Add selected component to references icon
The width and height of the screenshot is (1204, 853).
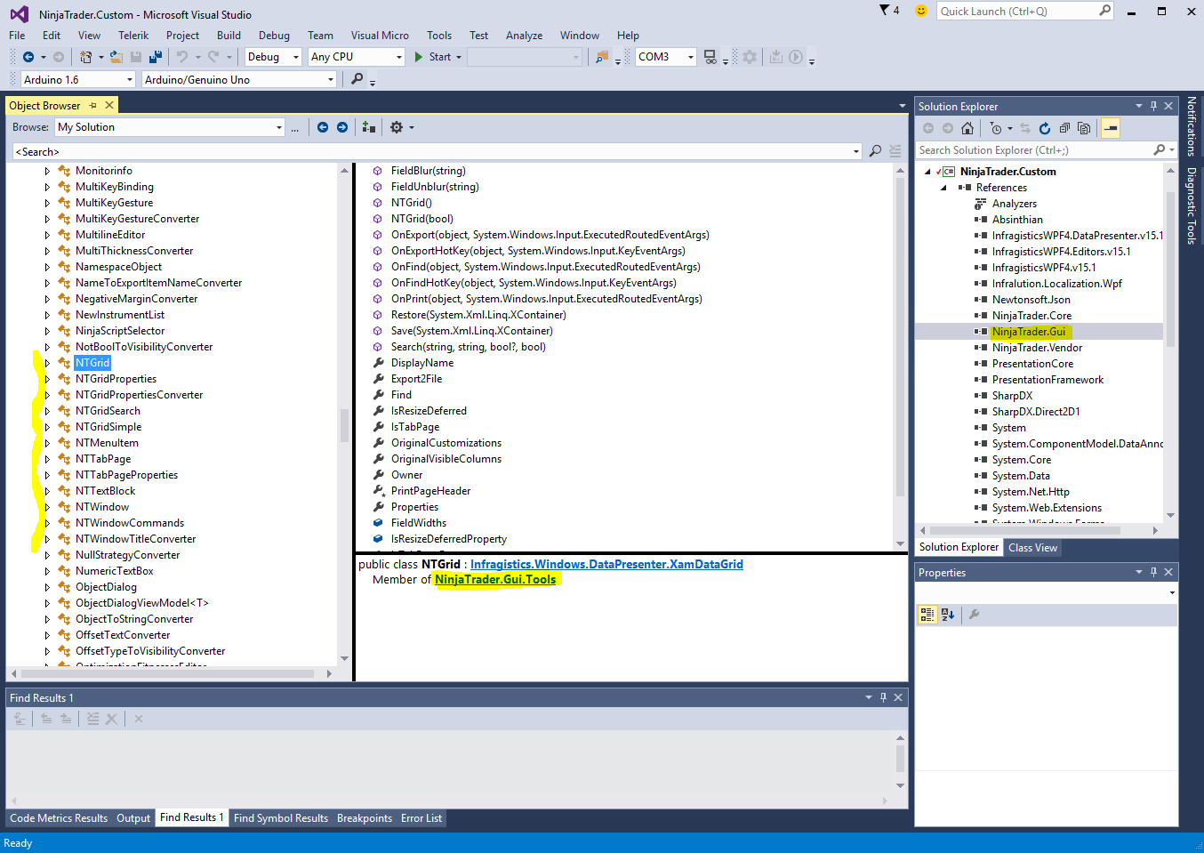coord(368,127)
